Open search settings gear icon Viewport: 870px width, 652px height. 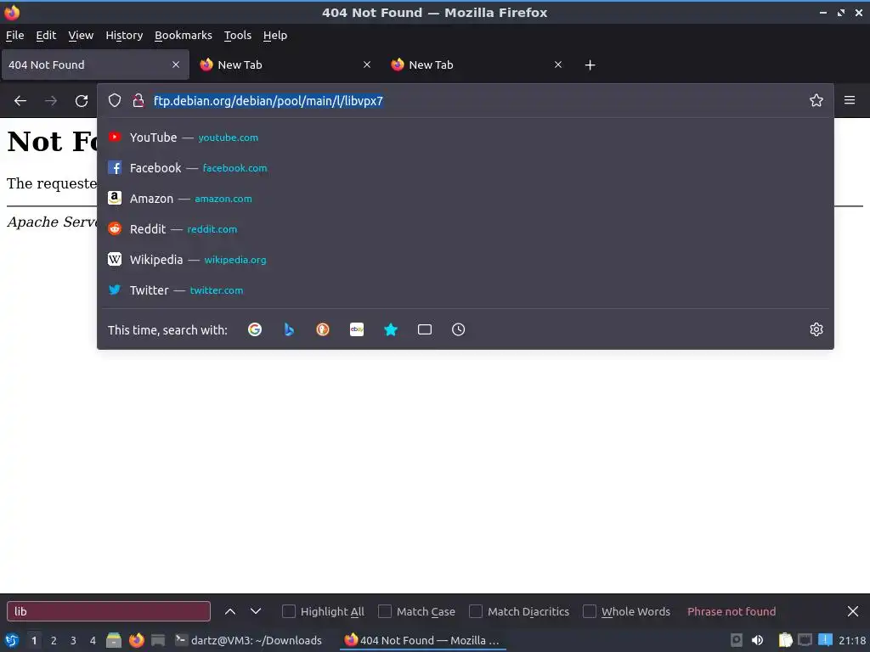[x=816, y=329]
